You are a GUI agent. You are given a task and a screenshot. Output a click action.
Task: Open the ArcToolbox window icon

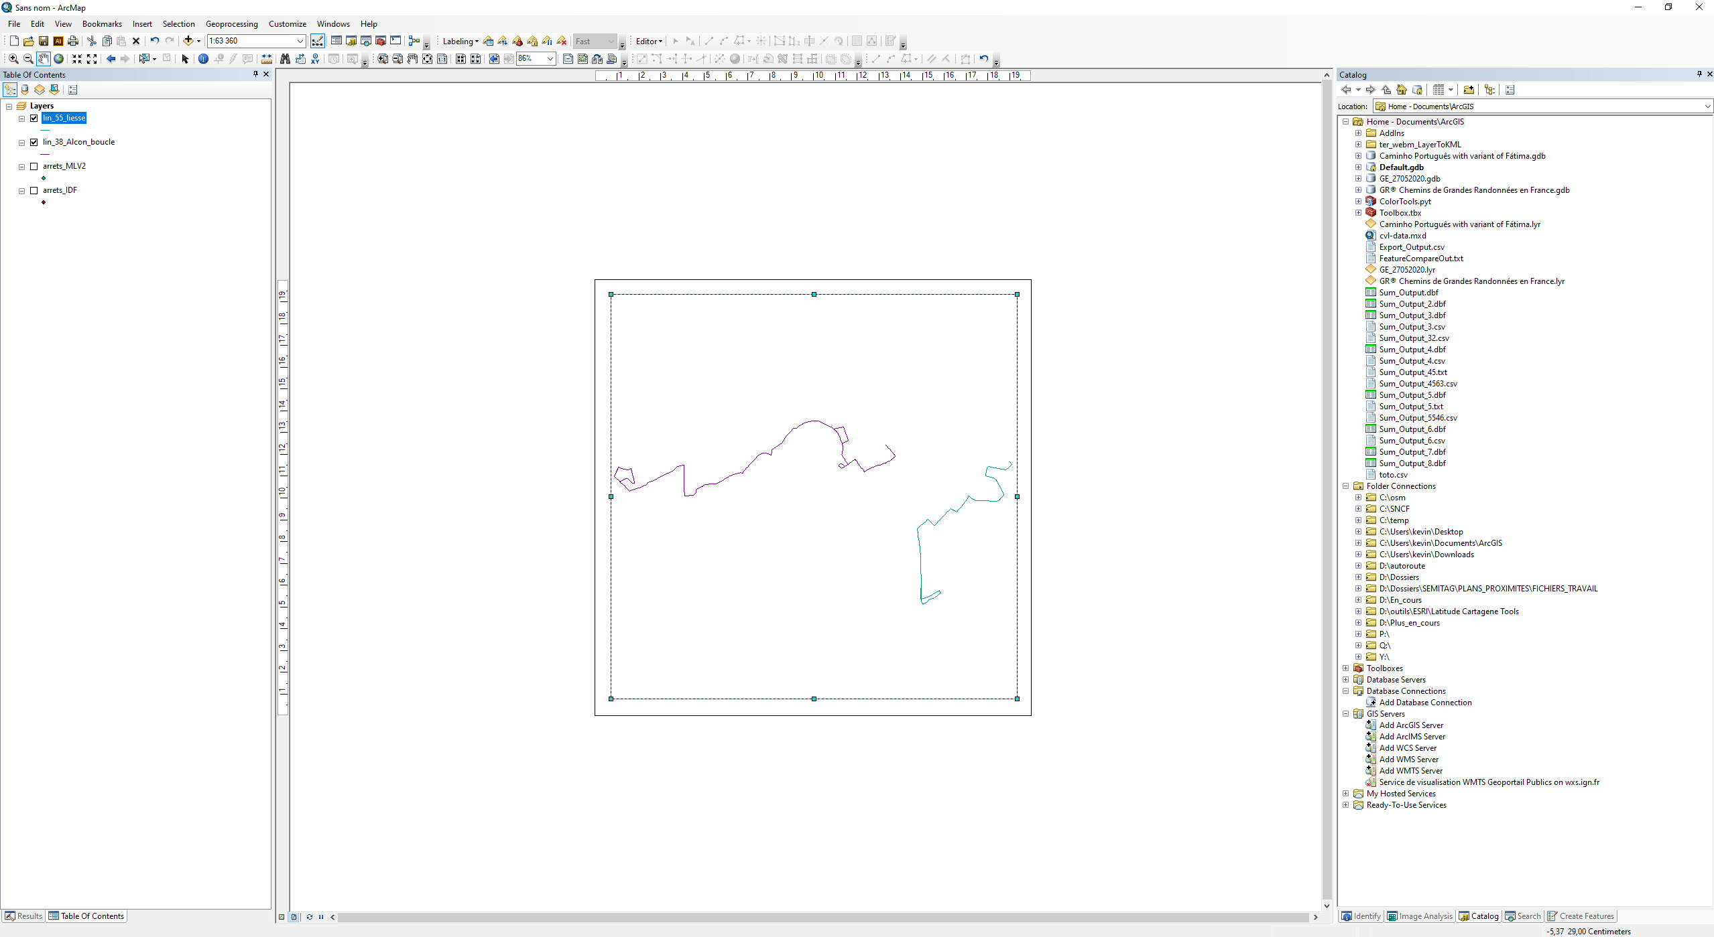[381, 41]
